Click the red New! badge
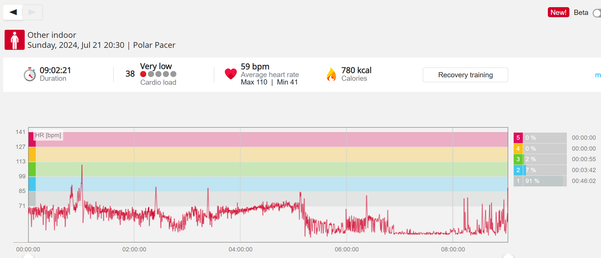The height and width of the screenshot is (258, 601). pos(558,12)
